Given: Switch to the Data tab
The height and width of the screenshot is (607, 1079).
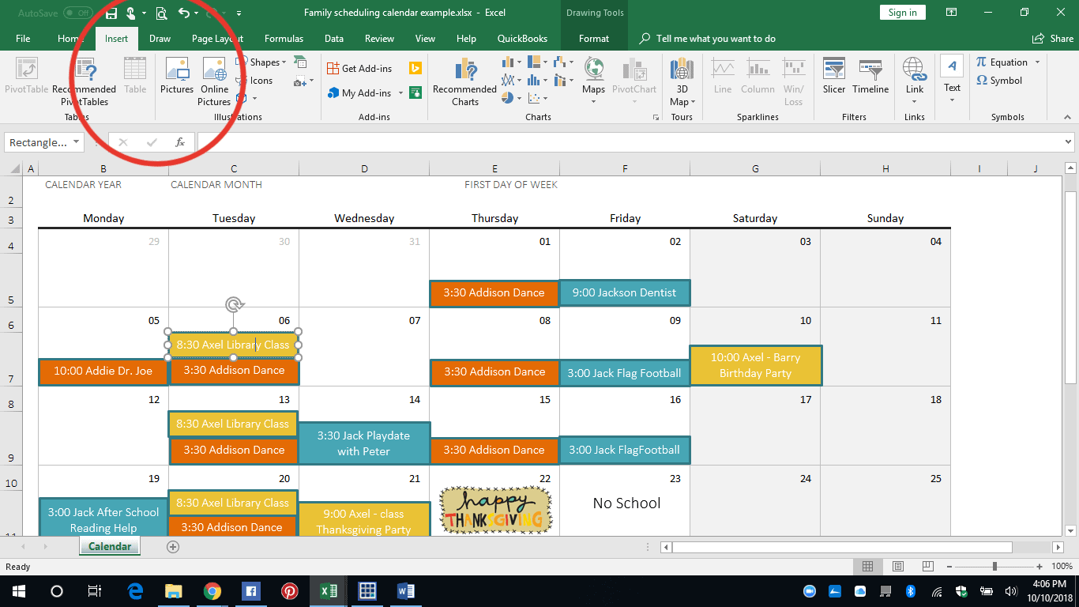Looking at the screenshot, I should 334,38.
